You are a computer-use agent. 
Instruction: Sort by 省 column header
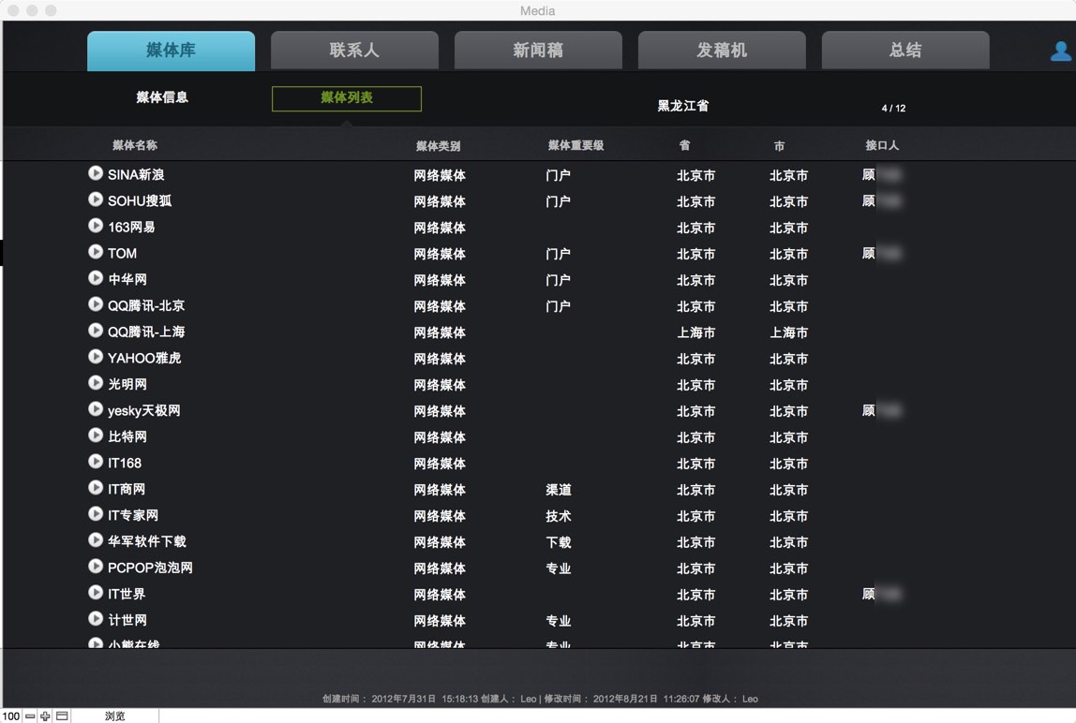(684, 145)
